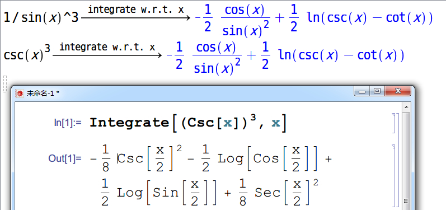
Task: Click the Mathematica spikey icon in title bar
Action: point(20,94)
